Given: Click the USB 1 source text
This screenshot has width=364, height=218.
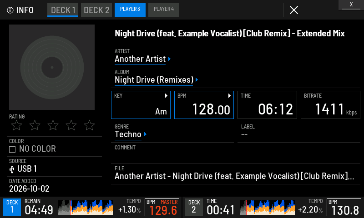Looking at the screenshot, I should coord(27,169).
